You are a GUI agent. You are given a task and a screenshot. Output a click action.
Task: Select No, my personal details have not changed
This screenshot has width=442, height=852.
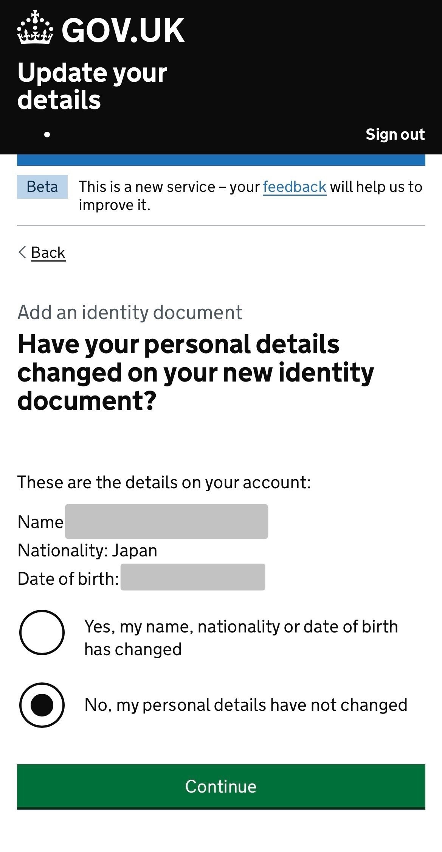click(42, 704)
